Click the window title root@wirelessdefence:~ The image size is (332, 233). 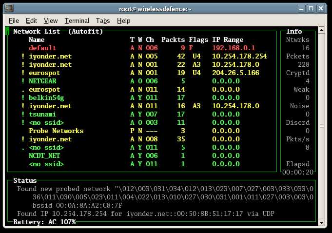155,9
